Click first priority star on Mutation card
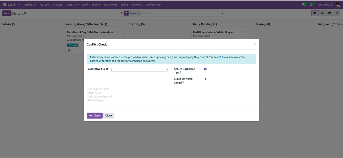 pyautogui.click(x=116, y=32)
